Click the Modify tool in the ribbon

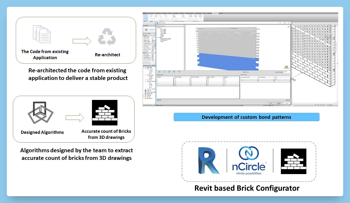pyautogui.click(x=146, y=17)
